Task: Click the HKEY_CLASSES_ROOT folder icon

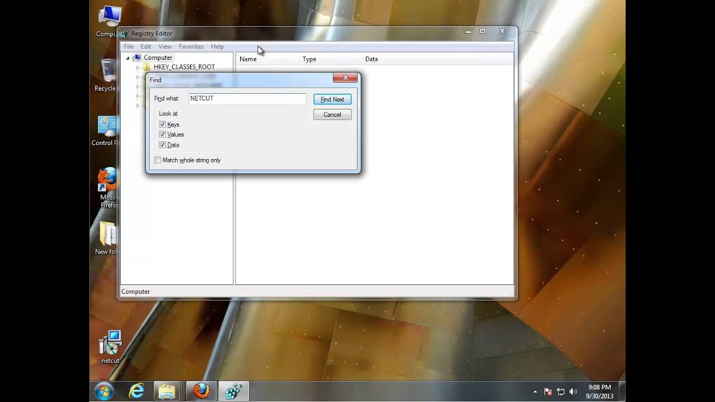Action: tap(147, 67)
